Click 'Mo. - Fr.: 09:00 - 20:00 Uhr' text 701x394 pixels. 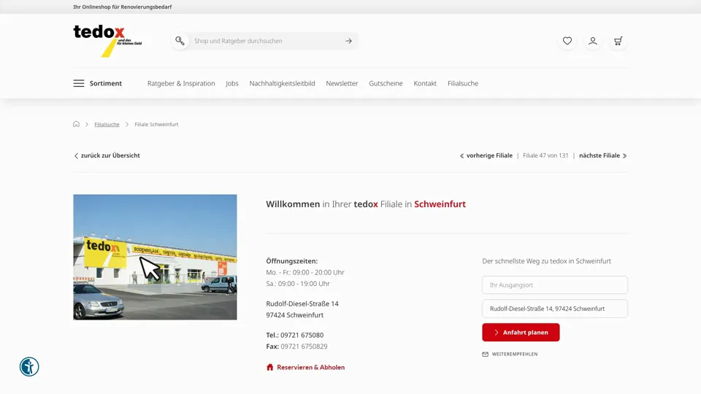click(305, 272)
